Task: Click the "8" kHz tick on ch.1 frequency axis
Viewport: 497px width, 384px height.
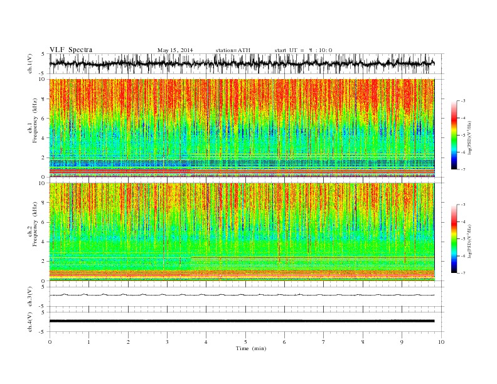Action: (x=43, y=99)
